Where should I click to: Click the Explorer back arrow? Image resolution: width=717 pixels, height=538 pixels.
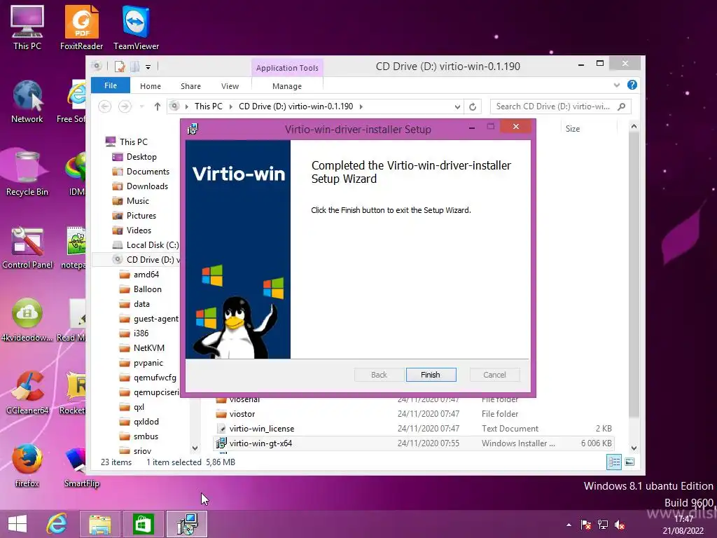pyautogui.click(x=105, y=106)
